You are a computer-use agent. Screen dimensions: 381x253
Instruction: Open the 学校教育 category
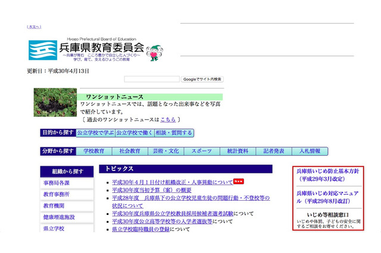tap(94, 151)
